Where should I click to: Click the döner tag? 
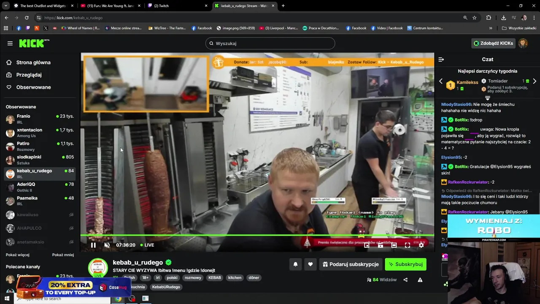(254, 278)
